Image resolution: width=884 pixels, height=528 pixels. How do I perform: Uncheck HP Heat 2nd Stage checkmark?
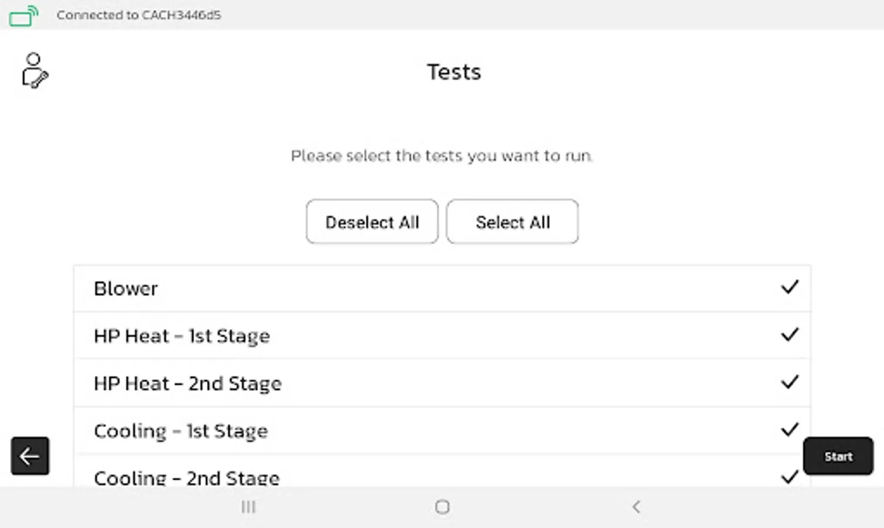[789, 383]
